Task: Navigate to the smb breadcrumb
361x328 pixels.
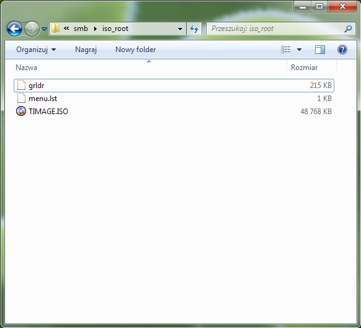Action: [81, 29]
